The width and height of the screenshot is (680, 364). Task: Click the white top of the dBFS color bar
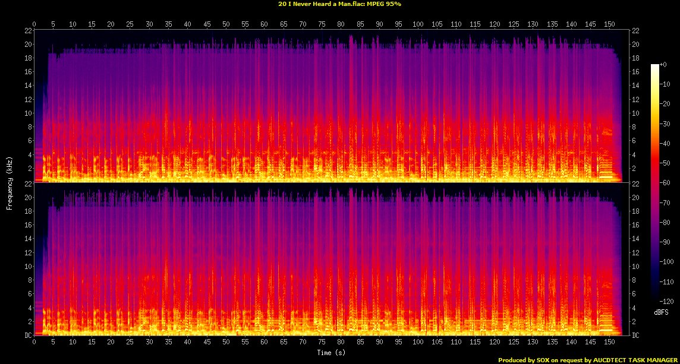point(654,66)
